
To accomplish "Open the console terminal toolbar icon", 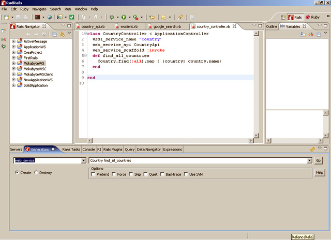I will 38,17.
